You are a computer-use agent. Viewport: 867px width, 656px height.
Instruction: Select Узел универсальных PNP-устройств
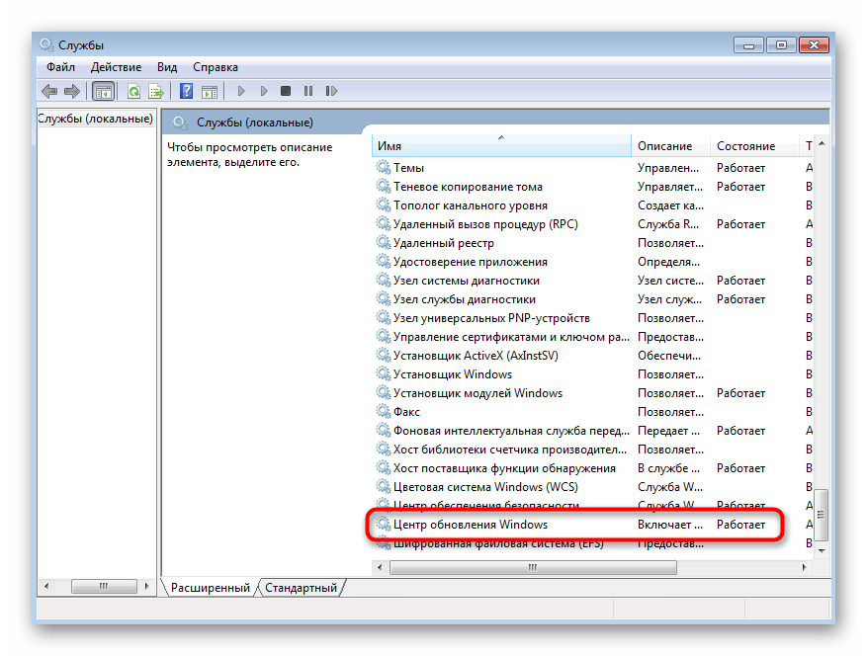[491, 318]
